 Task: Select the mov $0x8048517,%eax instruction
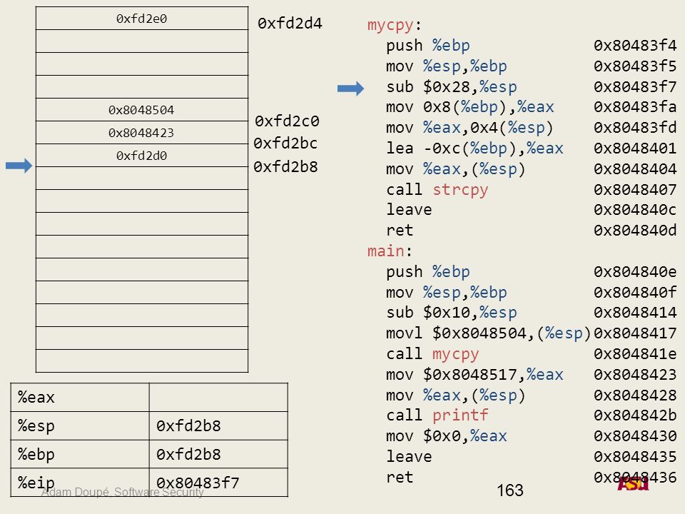click(475, 375)
